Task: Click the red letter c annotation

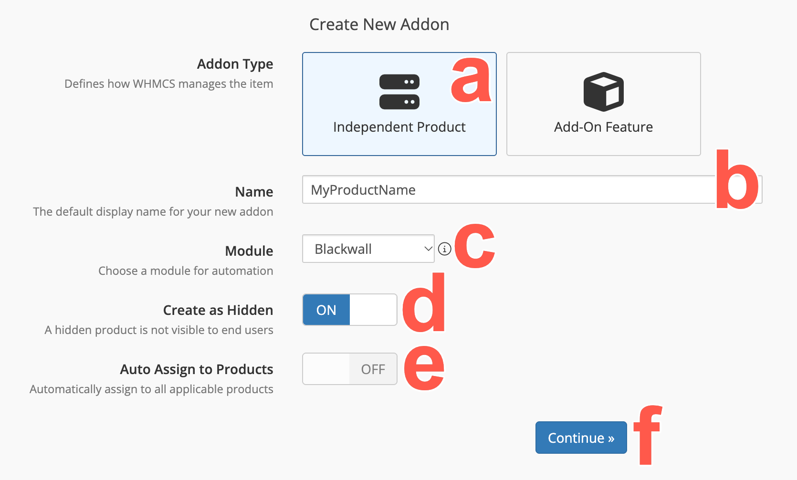Action: 475,246
